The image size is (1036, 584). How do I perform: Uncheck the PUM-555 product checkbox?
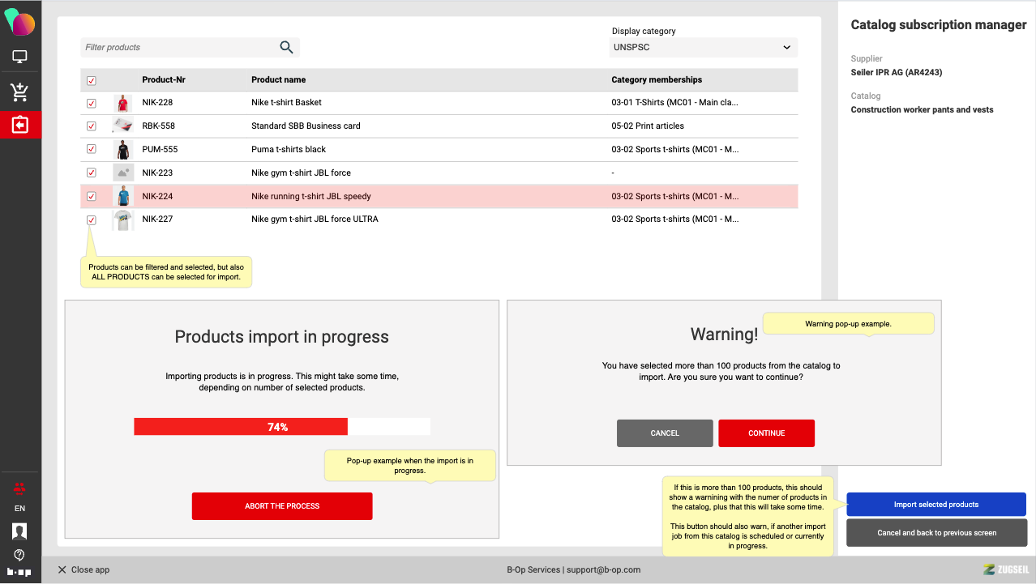(92, 149)
